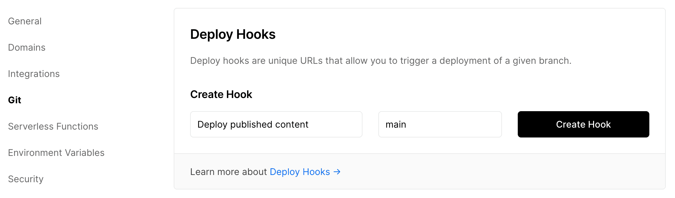Click the black Create Hook button
This screenshot has height=198, width=675.
(583, 124)
